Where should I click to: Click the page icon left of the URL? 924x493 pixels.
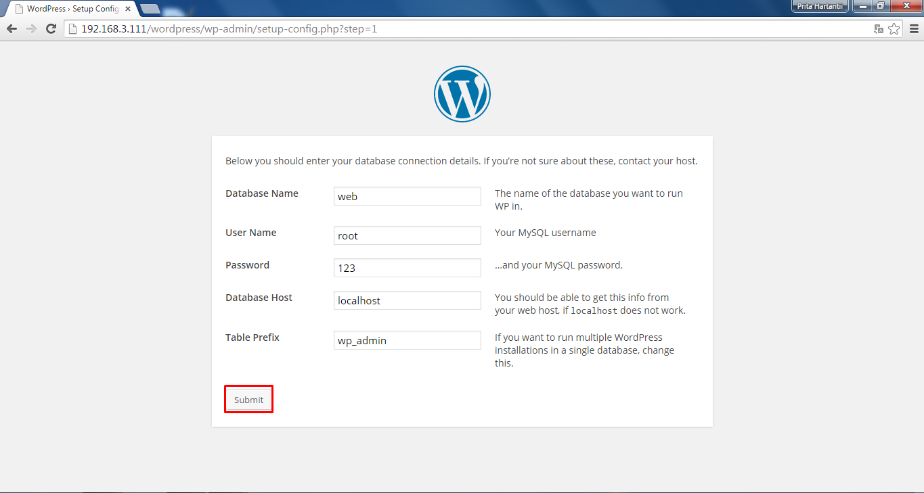[72, 29]
